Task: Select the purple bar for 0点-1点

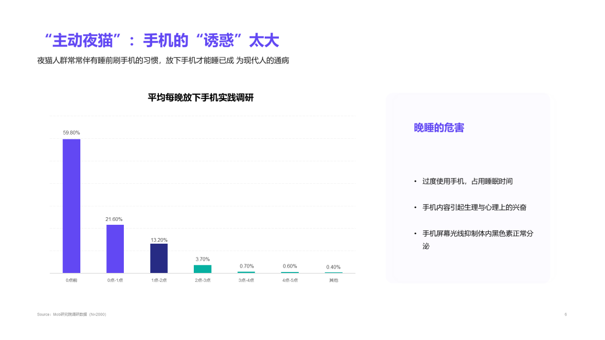Action: click(x=115, y=249)
